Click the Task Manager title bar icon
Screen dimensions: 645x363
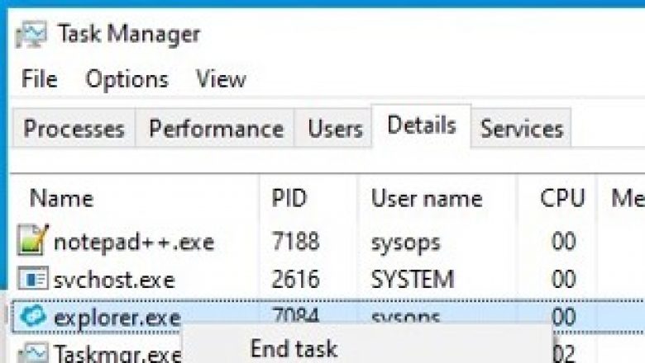(x=32, y=35)
